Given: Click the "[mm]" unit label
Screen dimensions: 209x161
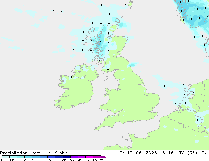Looking at the screenshot, I should (36, 153).
